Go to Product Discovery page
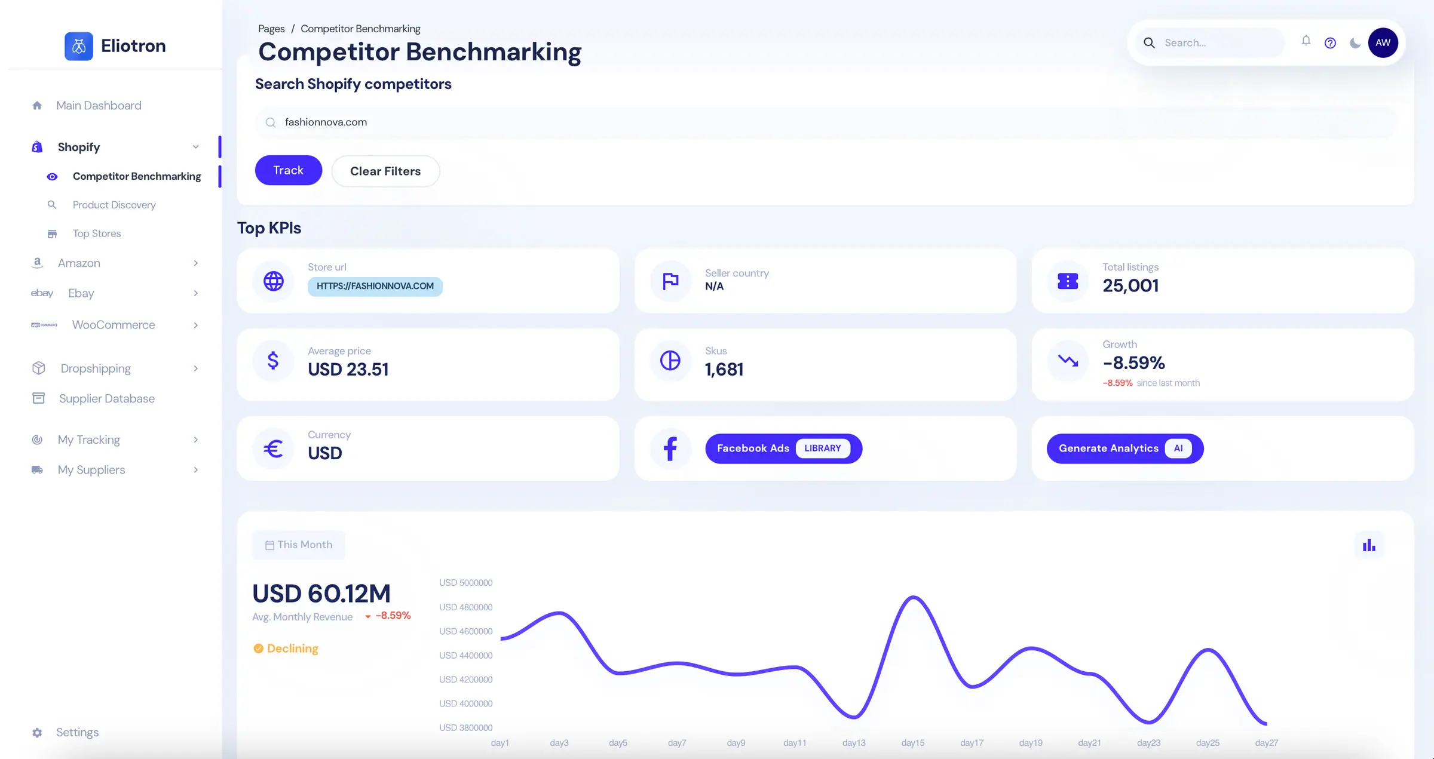 pos(114,205)
